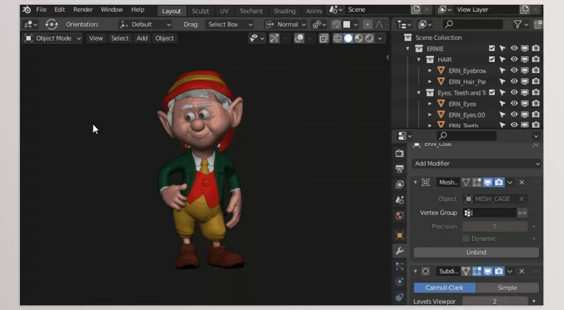Open the File menu
The image size is (564, 310).
(x=41, y=10)
